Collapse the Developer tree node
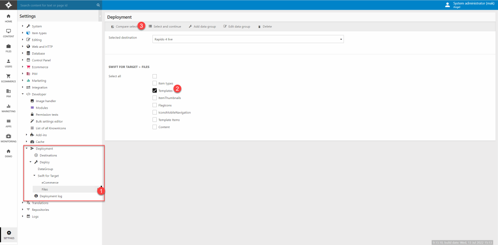This screenshot has height=245, width=498. 23,94
